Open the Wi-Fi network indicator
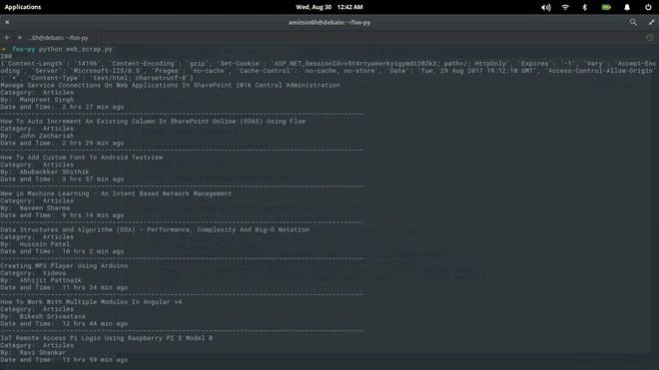This screenshot has height=370, width=659. tap(565, 7)
